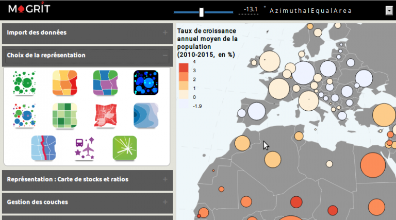Pick the purple bus and plane pictogram icon
396x220 pixels.
click(x=84, y=148)
